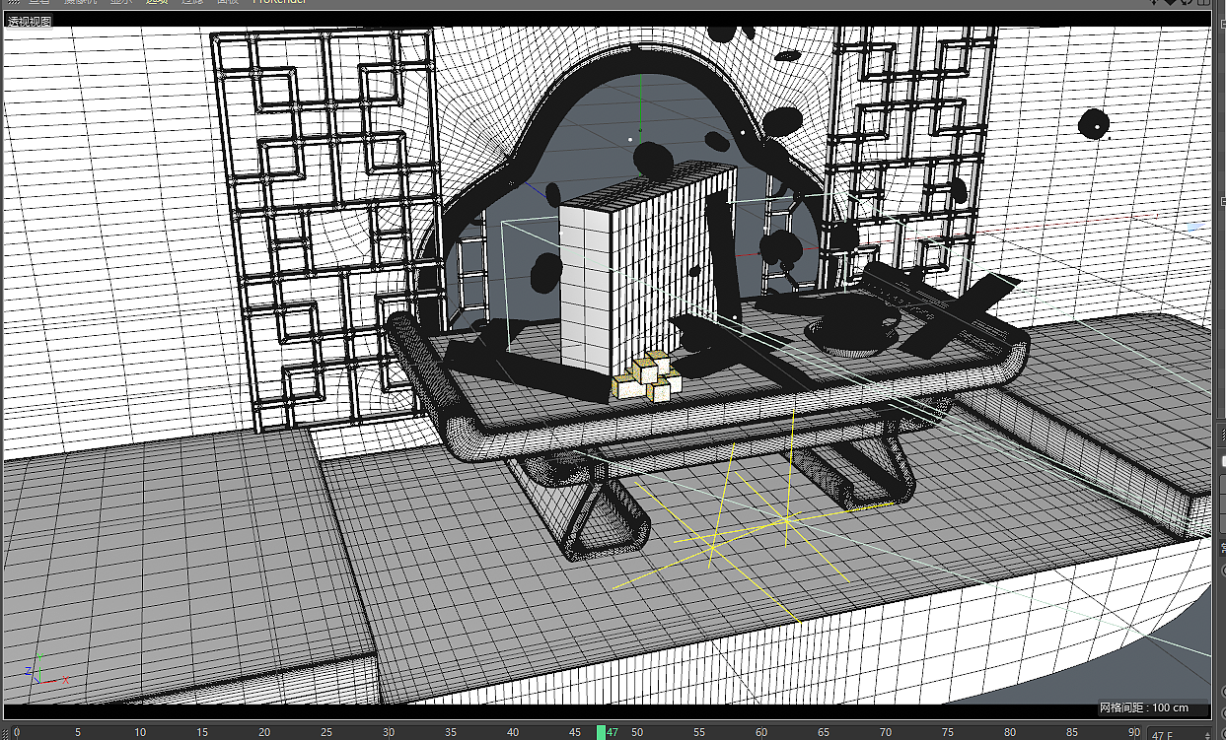1226x740 pixels.
Task: Click the XYZ axis gizmo in the viewport corner
Action: (x=44, y=670)
